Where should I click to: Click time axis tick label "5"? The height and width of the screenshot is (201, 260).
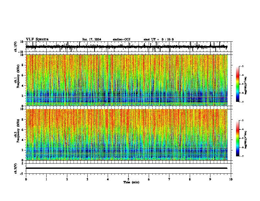coord(128,179)
